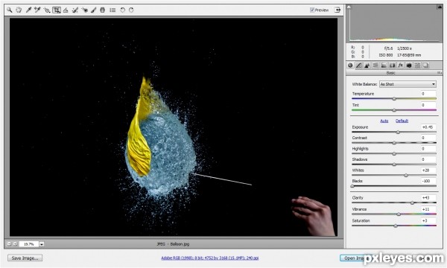The width and height of the screenshot is (447, 268).
Task: Click the Saturation slider handle
Action: click(x=396, y=226)
